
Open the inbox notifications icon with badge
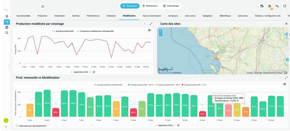(270, 6)
